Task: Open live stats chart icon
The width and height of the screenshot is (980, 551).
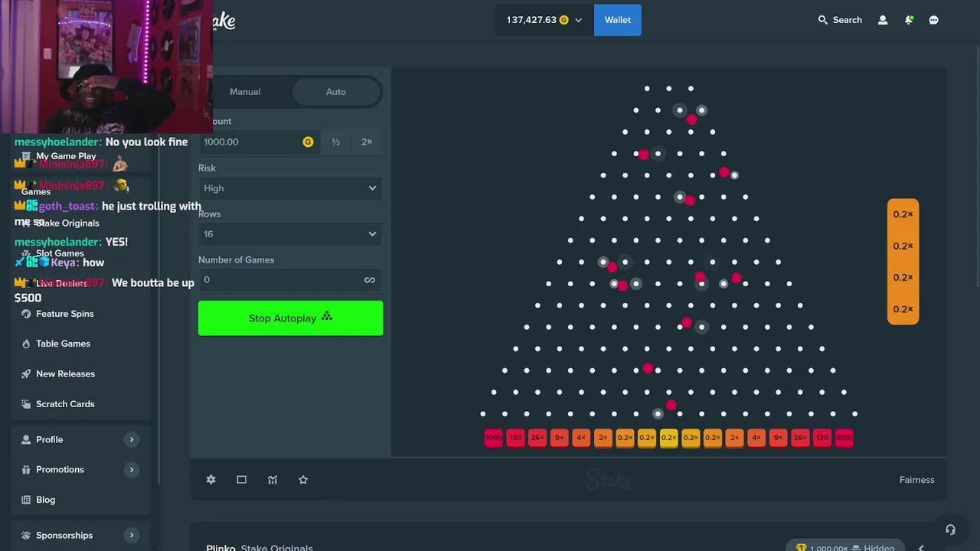Action: tap(273, 480)
